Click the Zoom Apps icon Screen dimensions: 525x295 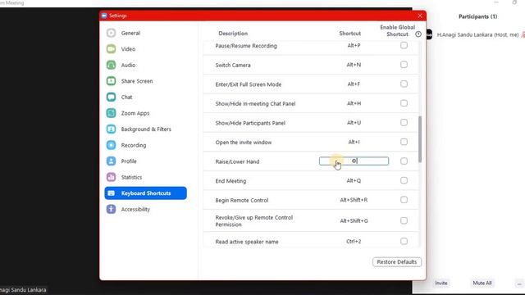click(112, 113)
